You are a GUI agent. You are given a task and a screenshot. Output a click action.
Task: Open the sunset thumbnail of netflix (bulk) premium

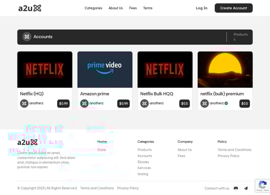[225, 70]
